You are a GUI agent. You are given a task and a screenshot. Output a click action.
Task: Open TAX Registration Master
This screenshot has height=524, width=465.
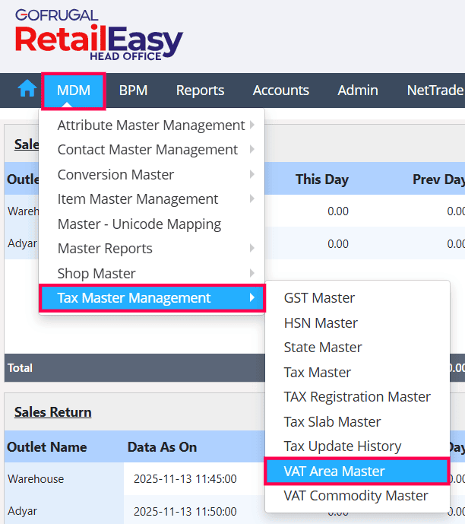point(358,397)
